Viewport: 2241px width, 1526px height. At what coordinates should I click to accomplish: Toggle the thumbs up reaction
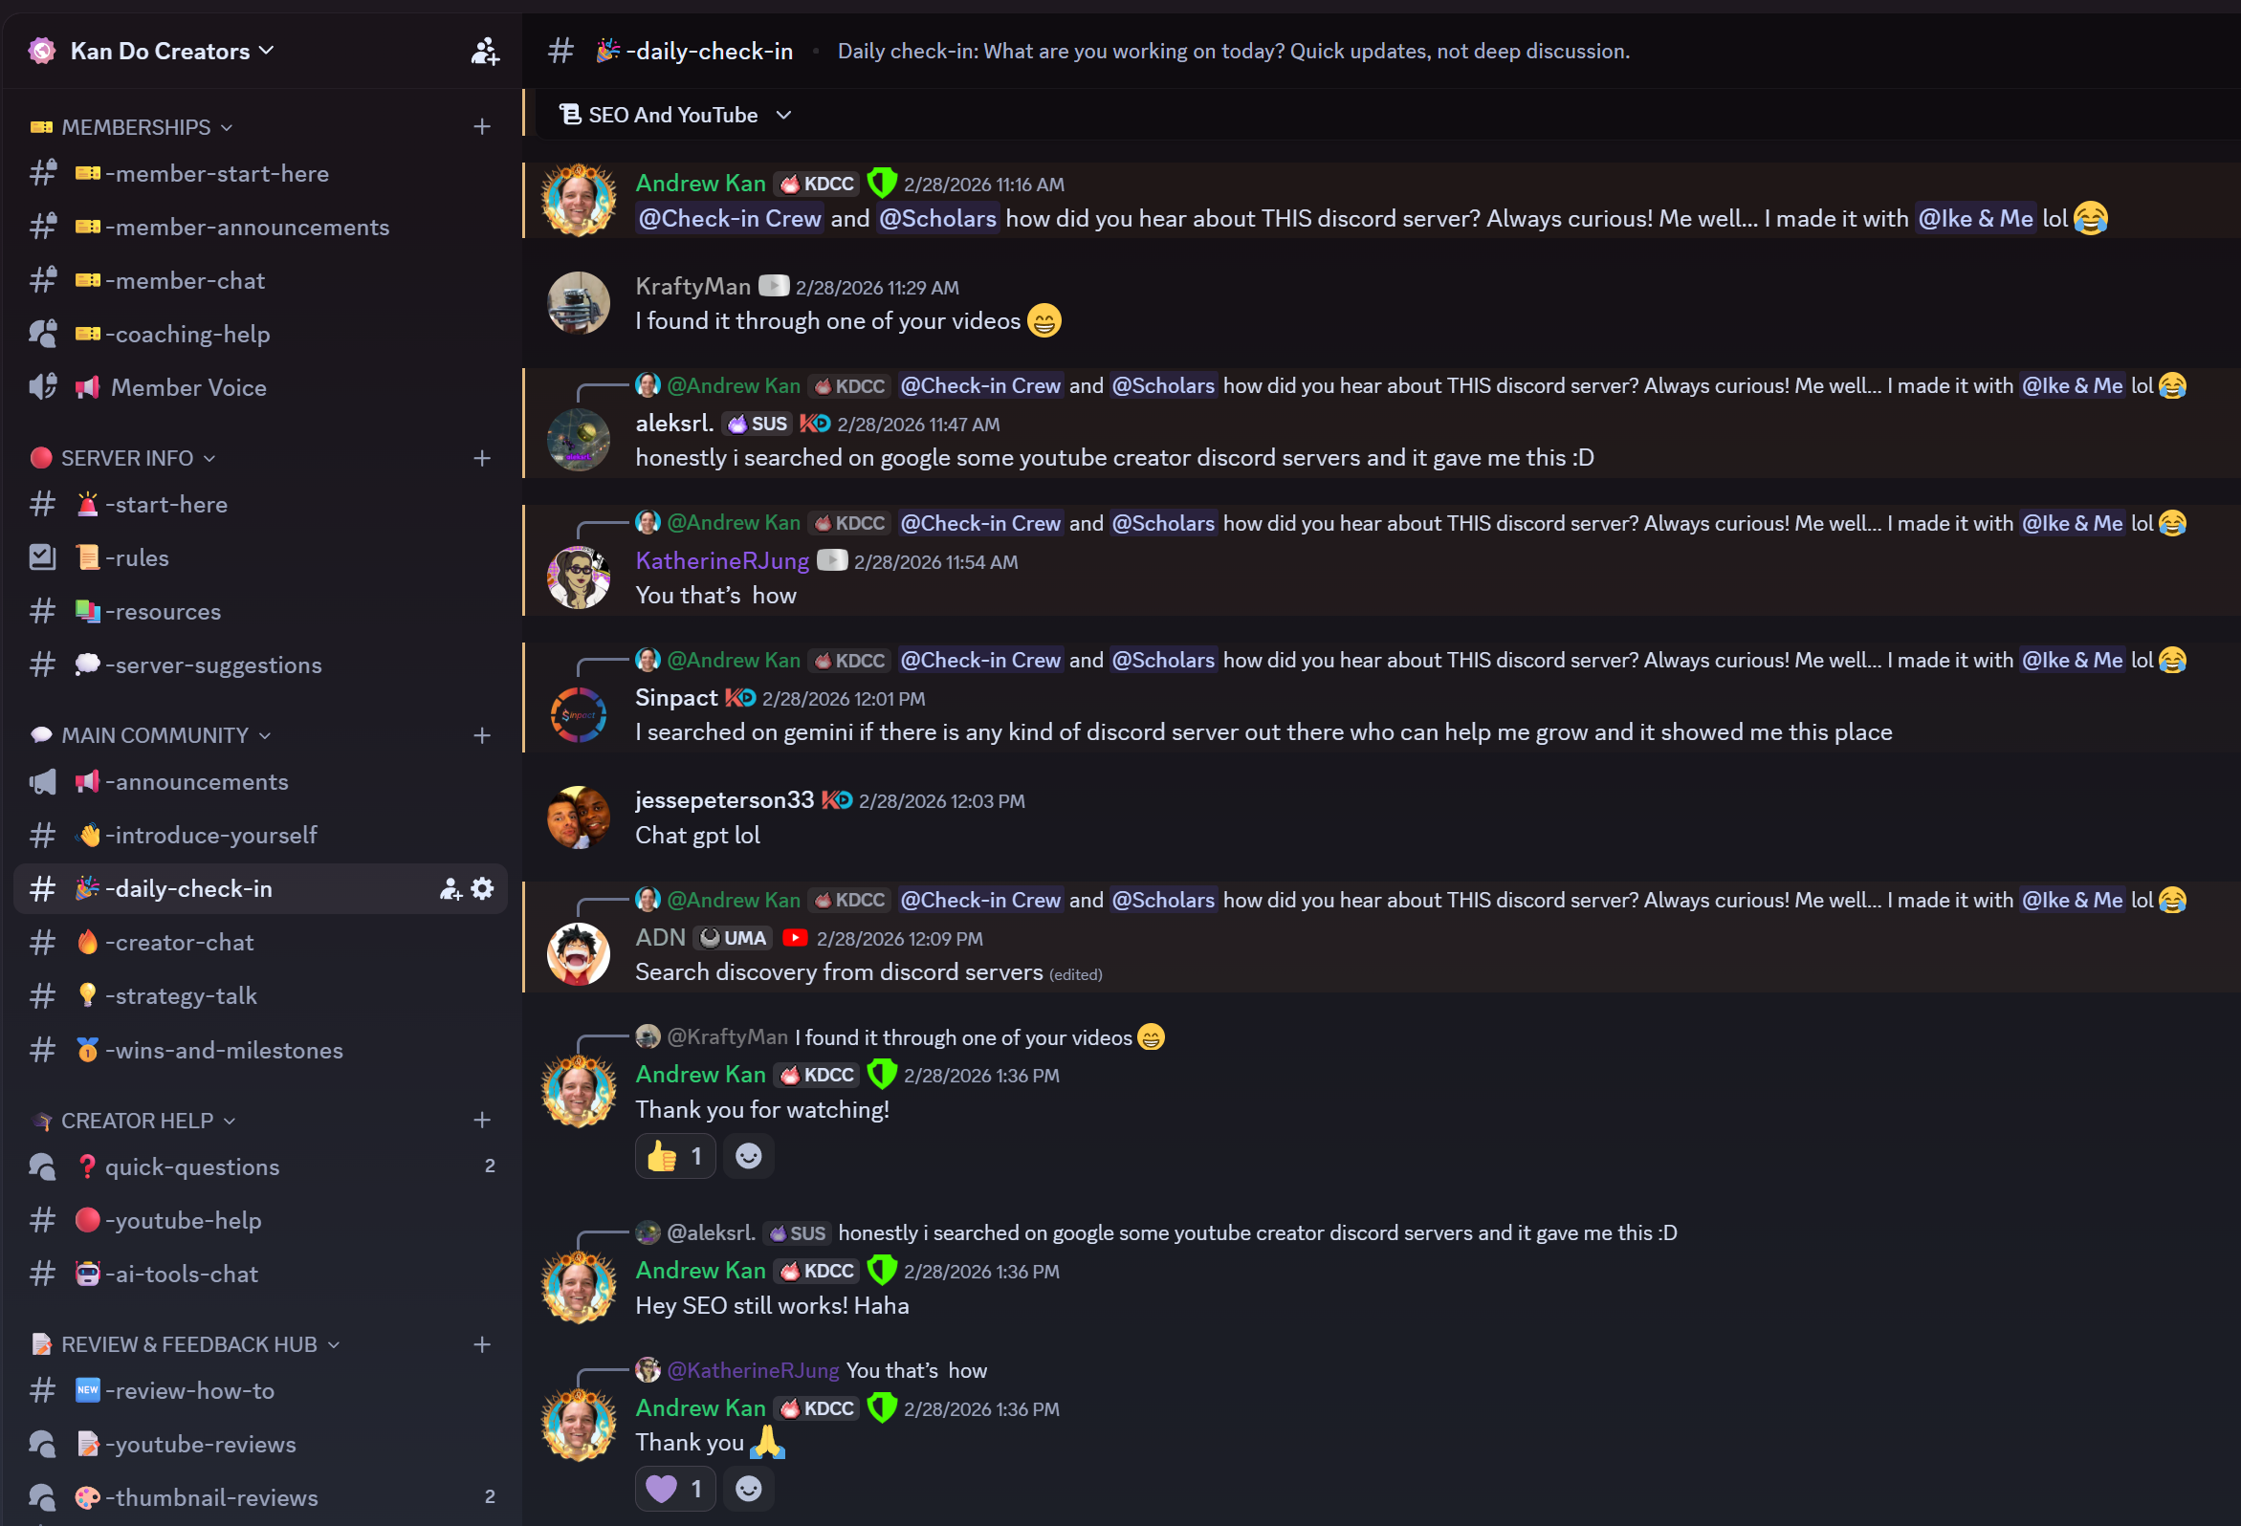pos(675,1156)
